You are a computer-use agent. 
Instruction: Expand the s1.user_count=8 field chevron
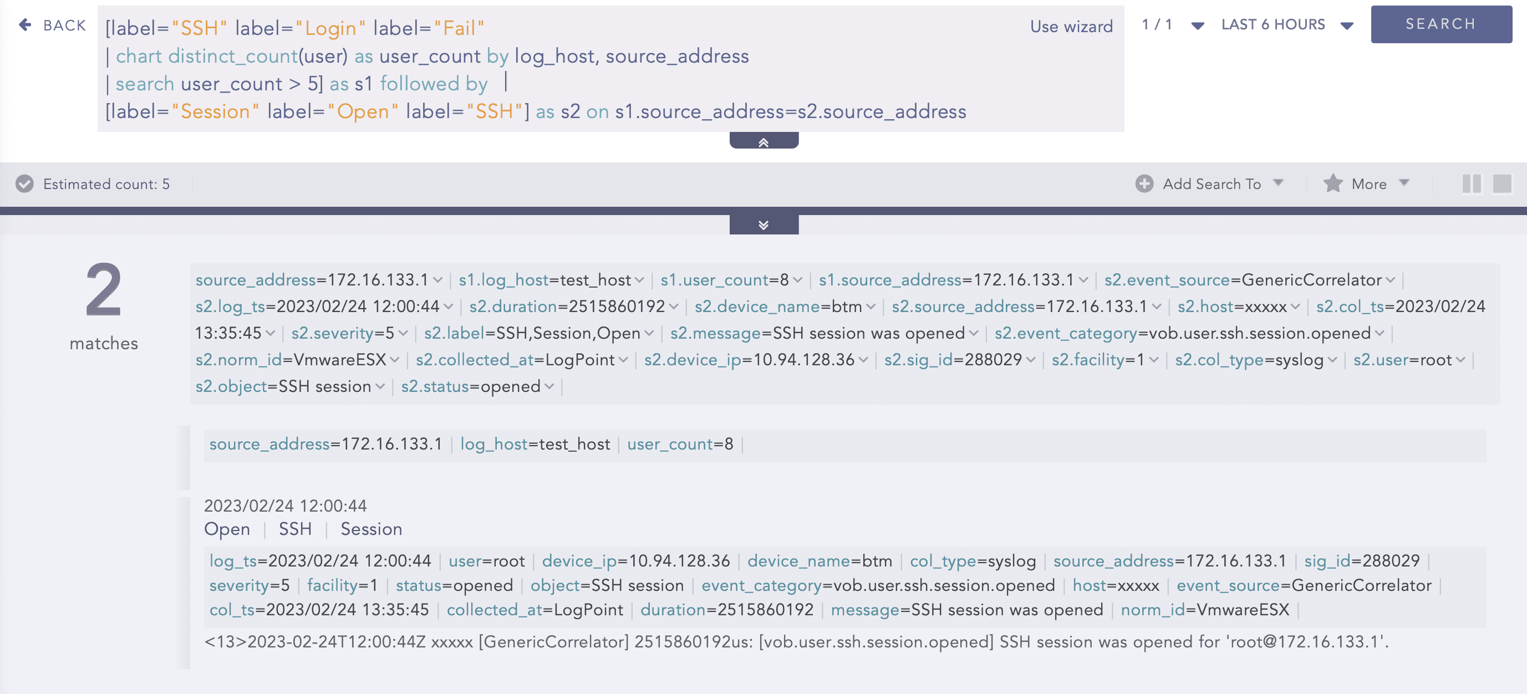798,280
